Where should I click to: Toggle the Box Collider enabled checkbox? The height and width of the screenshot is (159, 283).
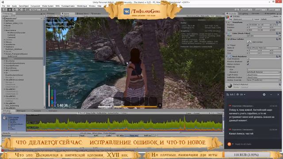click(x=231, y=39)
